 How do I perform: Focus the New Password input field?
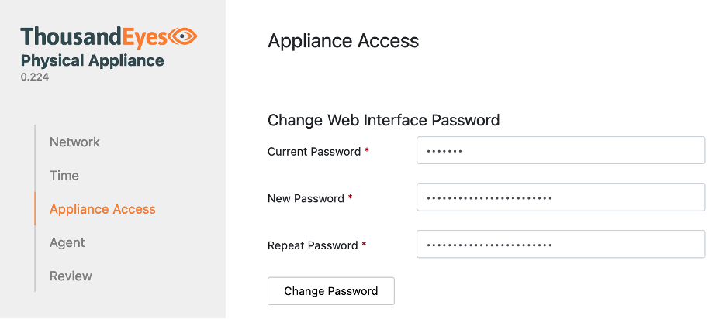click(560, 197)
